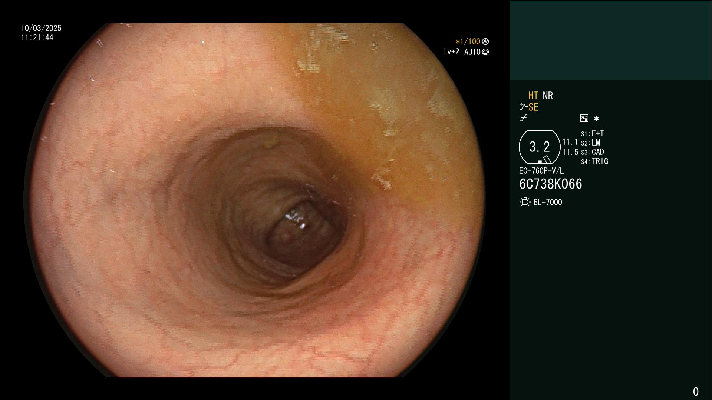Click the empty teal panel at top right
The width and height of the screenshot is (712, 400).
tap(611, 40)
